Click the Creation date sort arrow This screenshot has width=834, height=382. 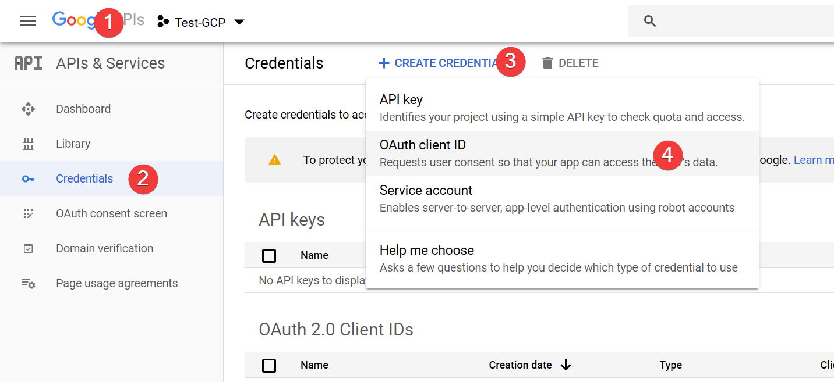click(x=566, y=365)
